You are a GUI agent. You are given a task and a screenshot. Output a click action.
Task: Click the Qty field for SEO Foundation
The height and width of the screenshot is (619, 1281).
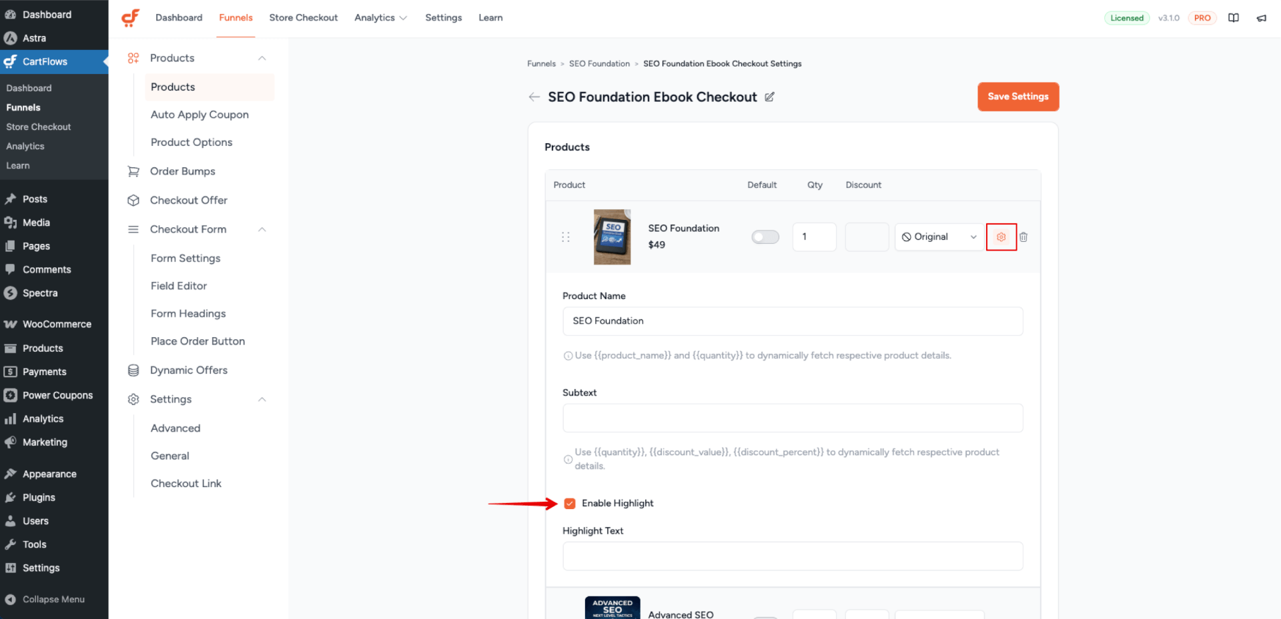(x=814, y=237)
